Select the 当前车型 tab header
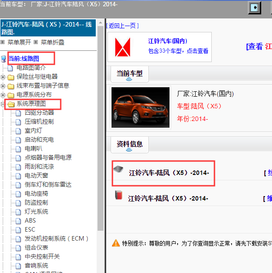 [129, 74]
